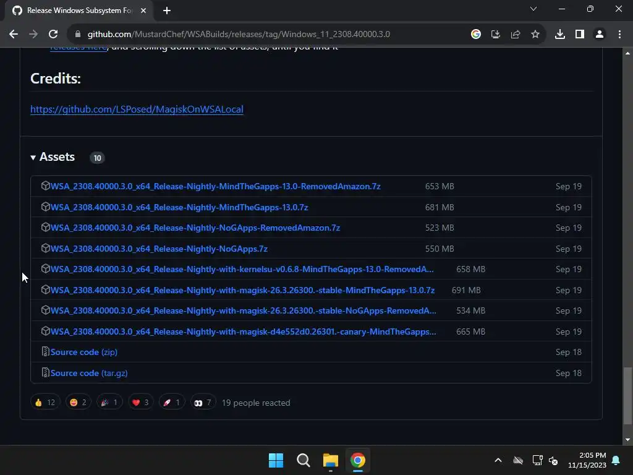Screen dimensions: 633x475
Task: Go back to the previous page
Action: pyautogui.click(x=14, y=35)
